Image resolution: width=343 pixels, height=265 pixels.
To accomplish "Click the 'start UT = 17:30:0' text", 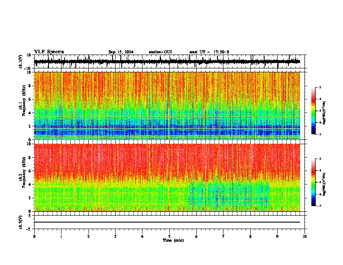I will click(x=209, y=52).
